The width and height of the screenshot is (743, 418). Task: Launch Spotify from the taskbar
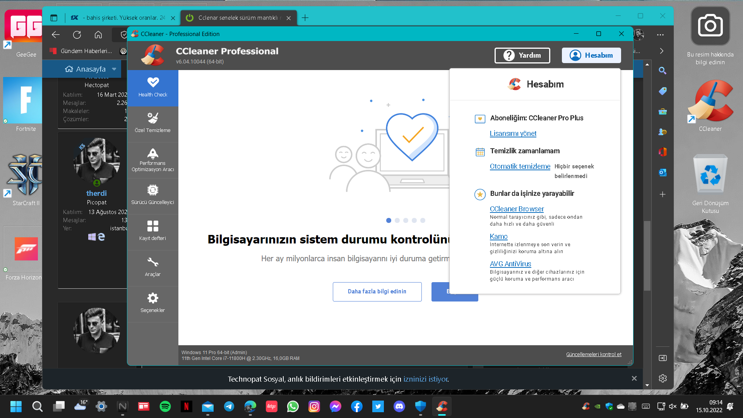(x=165, y=406)
